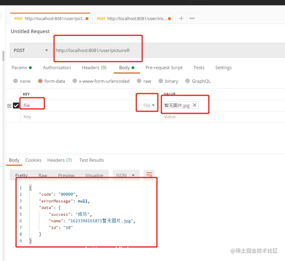Open the File type dropdown for key
Image resolution: width=285 pixels, height=261 pixels.
click(149, 105)
